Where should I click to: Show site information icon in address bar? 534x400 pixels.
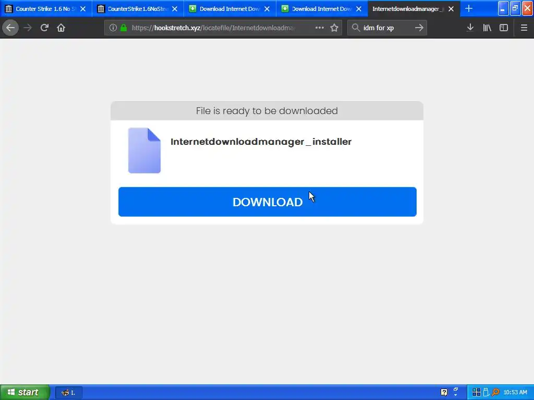pos(113,28)
